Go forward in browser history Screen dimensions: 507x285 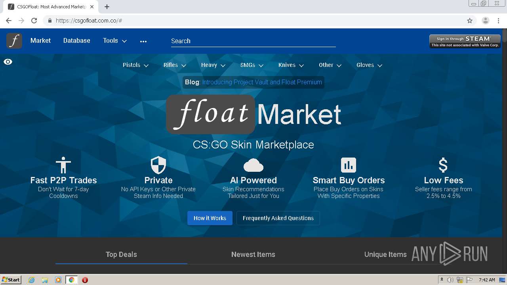[x=21, y=21]
